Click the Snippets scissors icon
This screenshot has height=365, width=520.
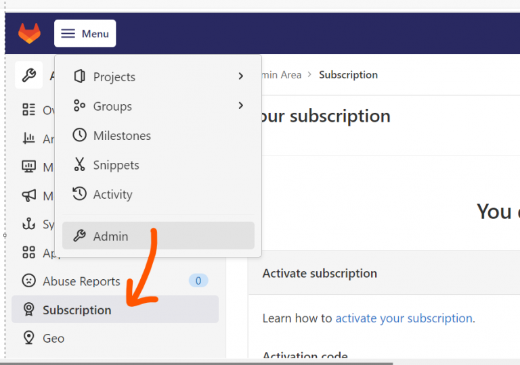click(x=79, y=165)
